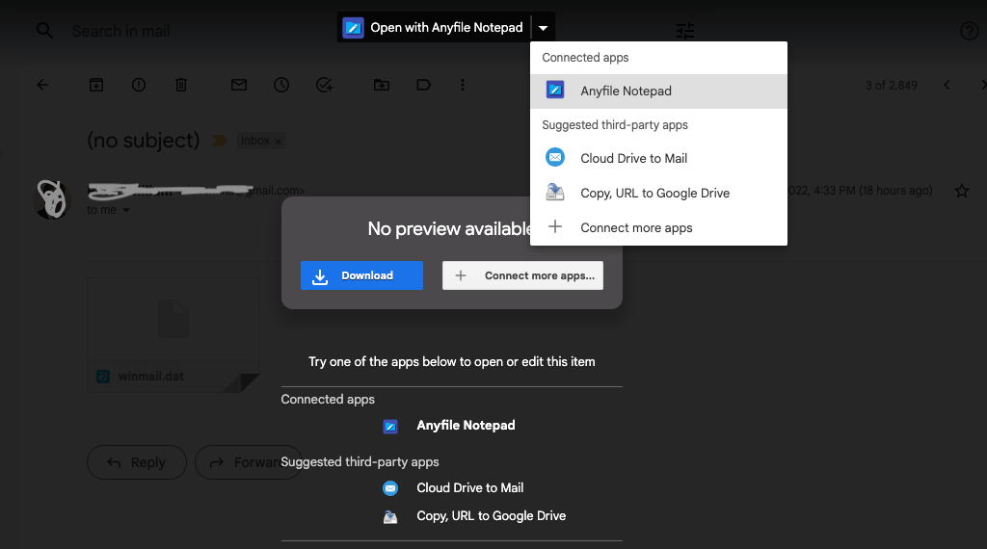Click the Connect more apps... button

[x=522, y=275]
